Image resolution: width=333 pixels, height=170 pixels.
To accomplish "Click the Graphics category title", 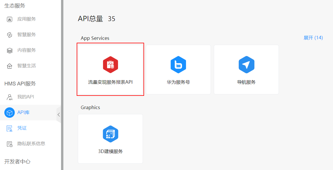I will pos(90,107).
